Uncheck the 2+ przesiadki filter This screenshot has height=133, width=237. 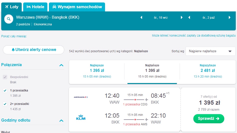[x=5, y=104]
